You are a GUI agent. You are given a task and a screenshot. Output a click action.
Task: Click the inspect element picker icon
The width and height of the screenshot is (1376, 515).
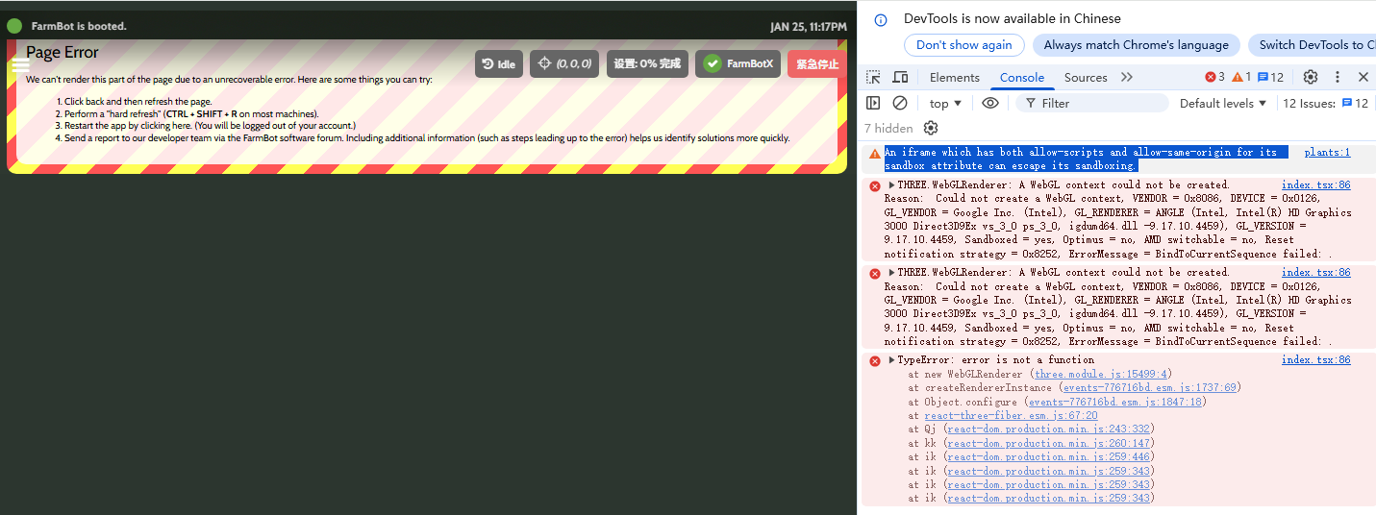(x=873, y=78)
